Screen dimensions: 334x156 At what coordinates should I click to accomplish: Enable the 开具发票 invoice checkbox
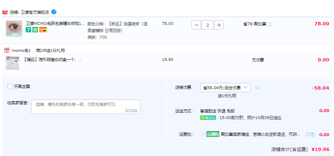click(10, 87)
